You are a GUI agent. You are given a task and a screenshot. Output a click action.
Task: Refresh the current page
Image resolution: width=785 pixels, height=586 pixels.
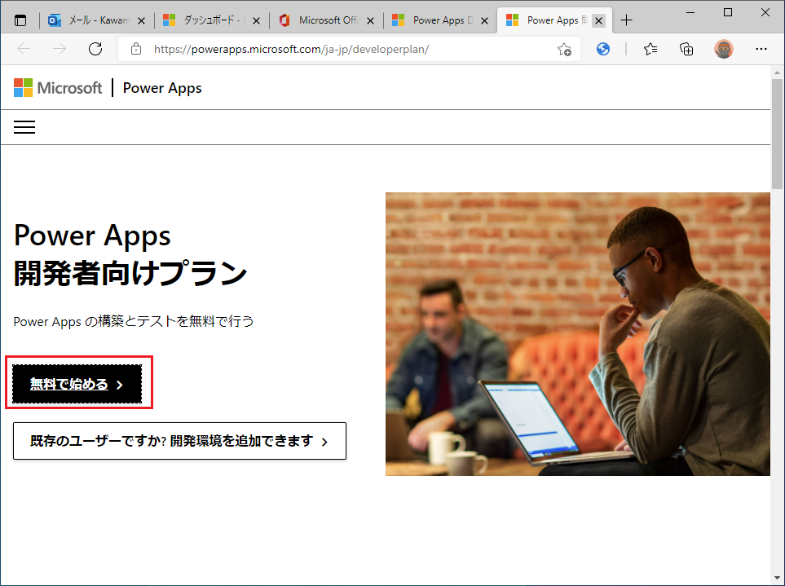[95, 49]
